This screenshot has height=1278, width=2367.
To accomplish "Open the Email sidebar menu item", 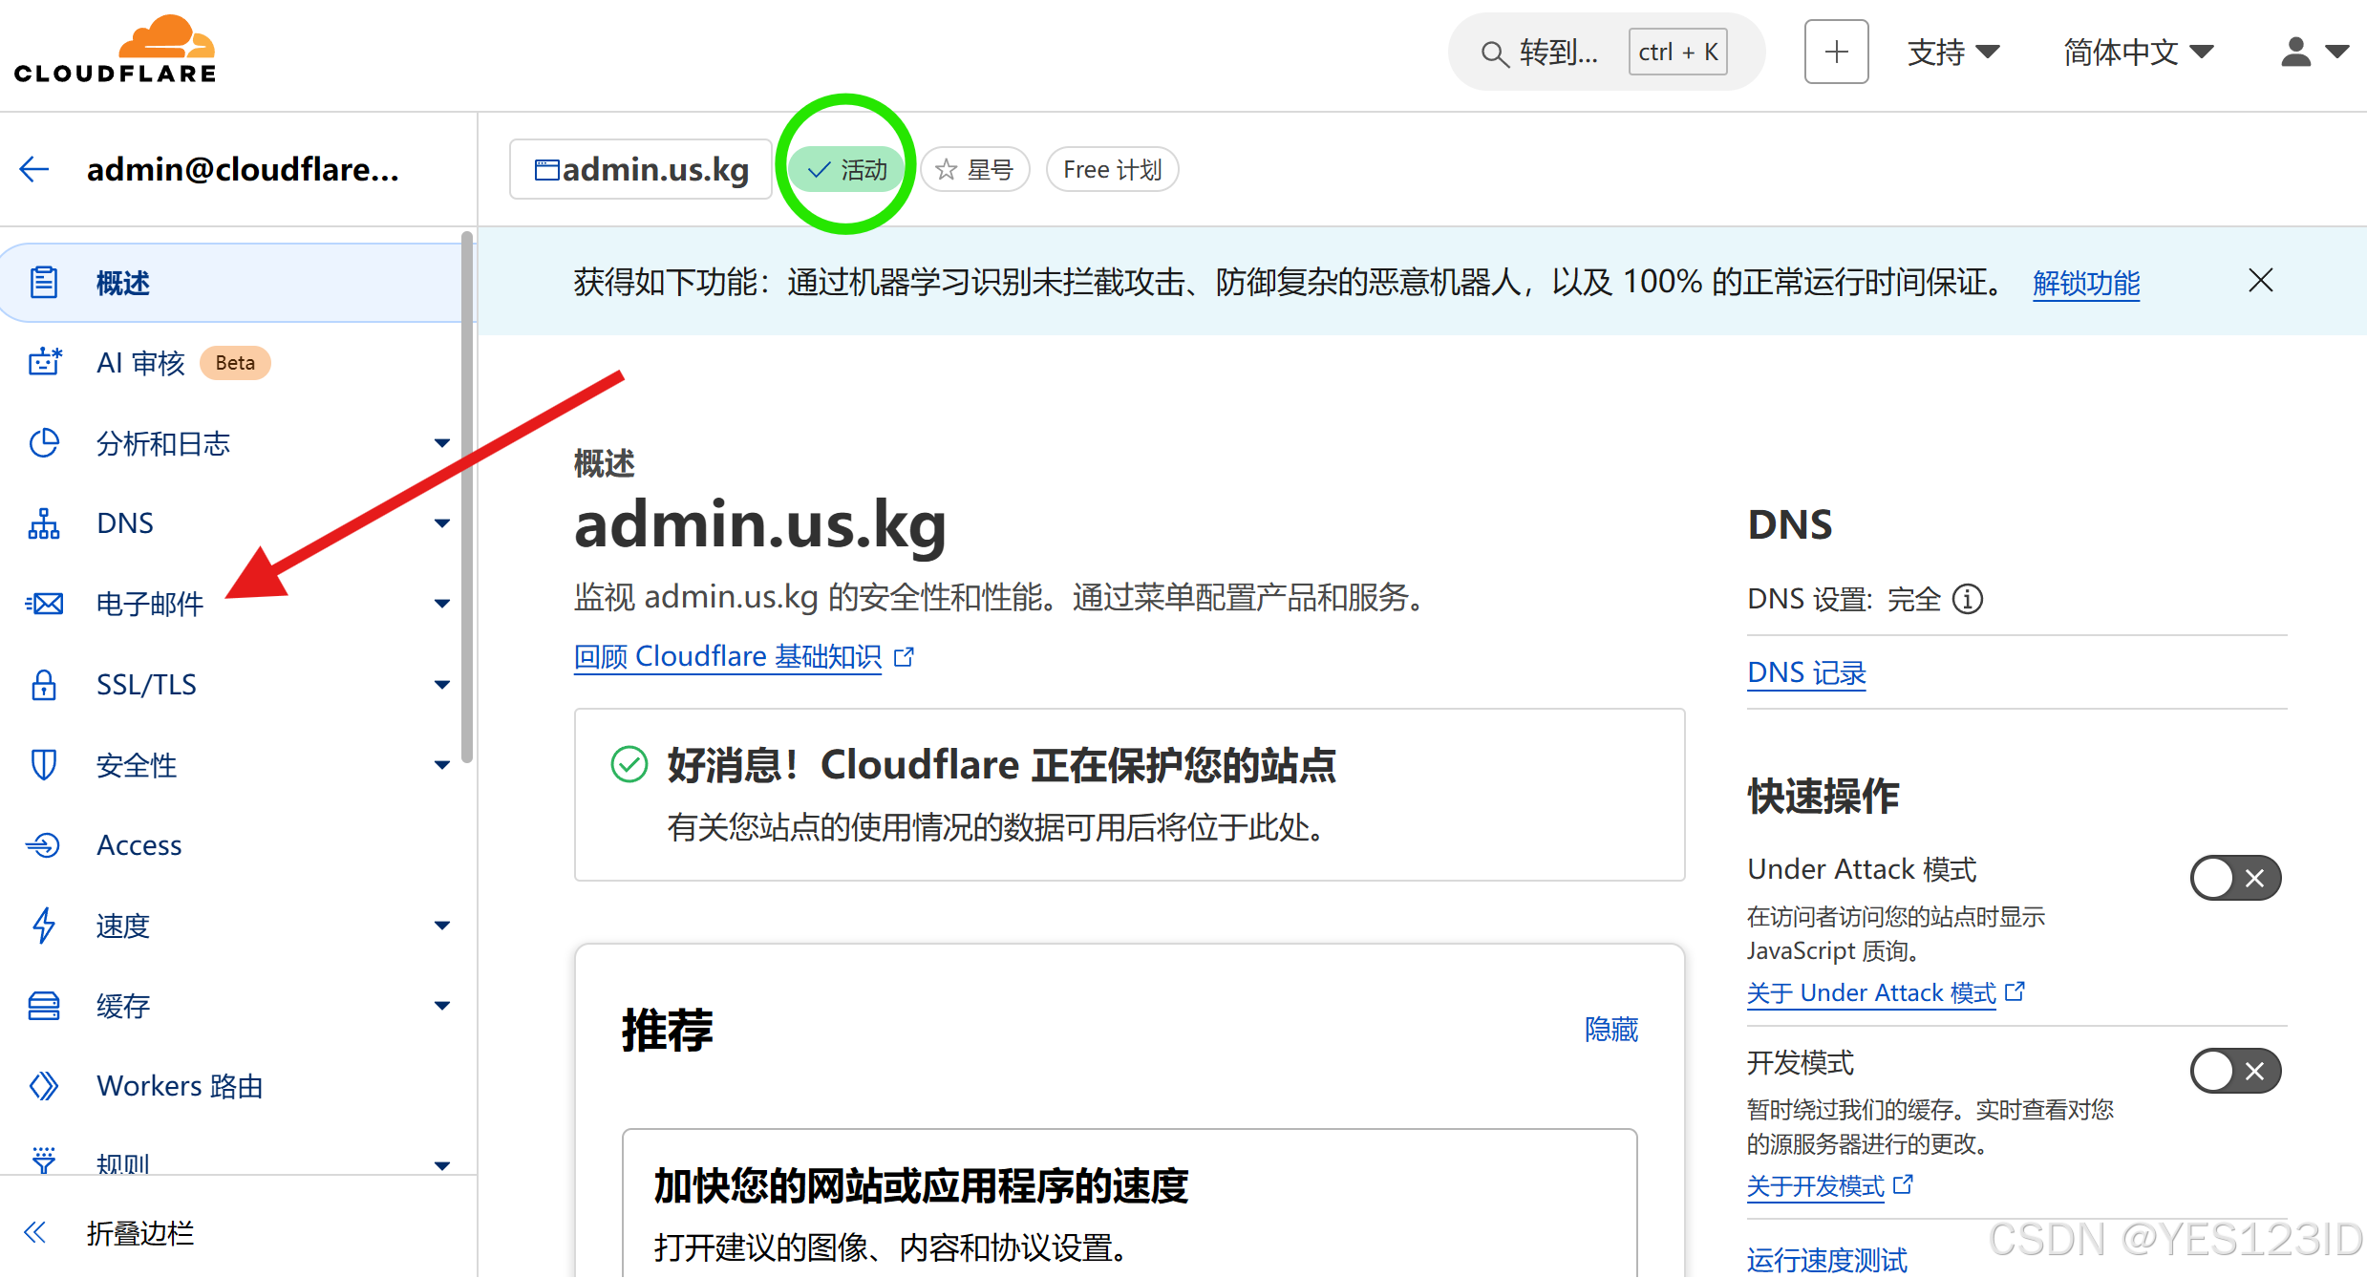I will (x=150, y=604).
